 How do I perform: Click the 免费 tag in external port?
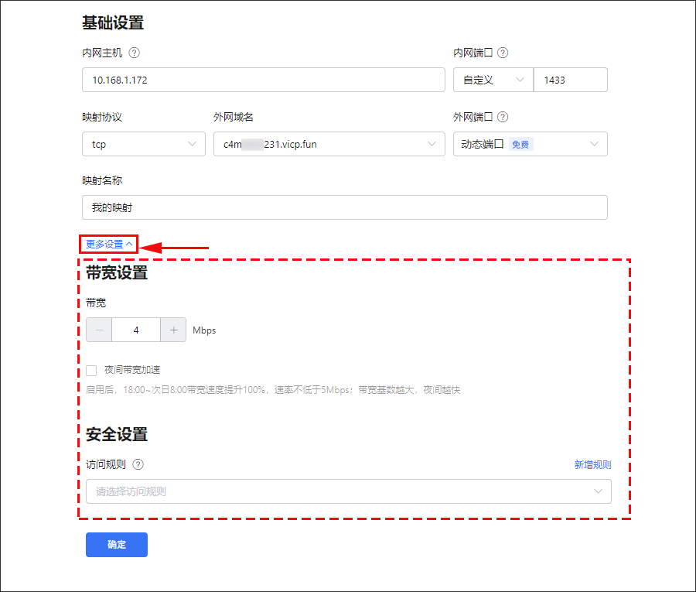tap(520, 145)
